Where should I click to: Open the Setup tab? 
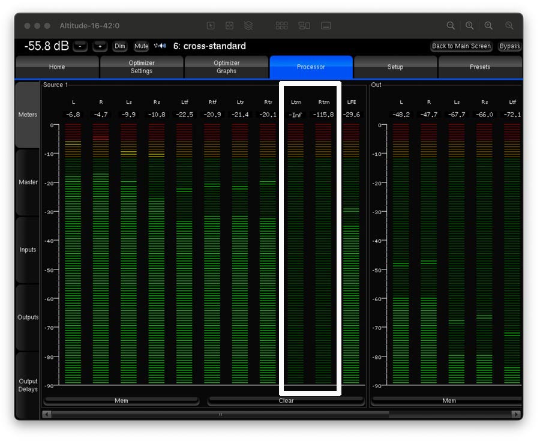click(395, 67)
